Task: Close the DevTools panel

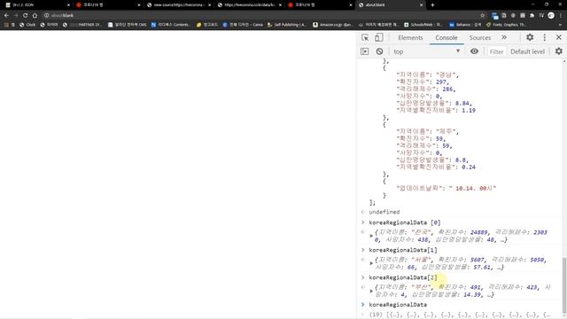Action: click(x=559, y=37)
